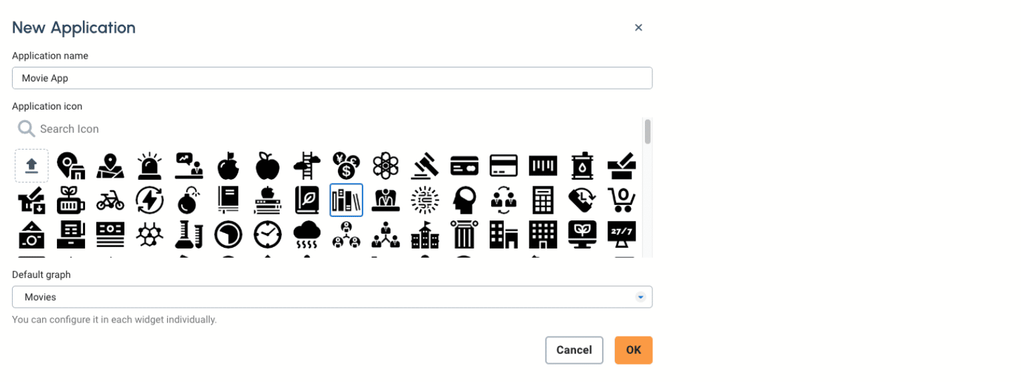Screen dimensions: 1021x382
Task: Pick the clock icon
Action: coord(268,234)
